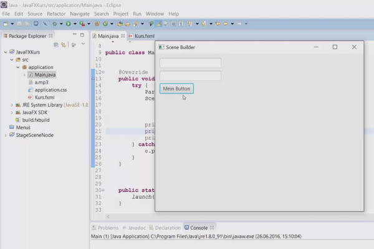This screenshot has height=249, width=374.
Task: Open the External Tools dropdown arrow
Action: point(89,24)
